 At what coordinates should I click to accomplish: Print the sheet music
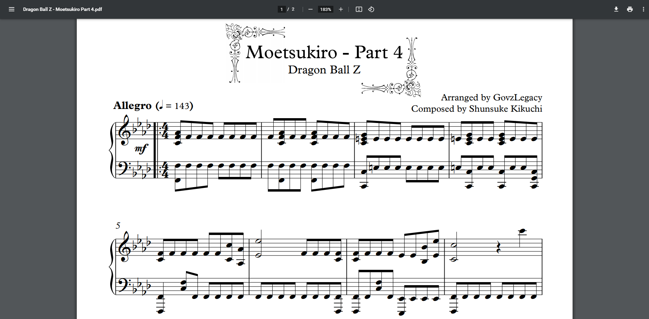tap(630, 9)
